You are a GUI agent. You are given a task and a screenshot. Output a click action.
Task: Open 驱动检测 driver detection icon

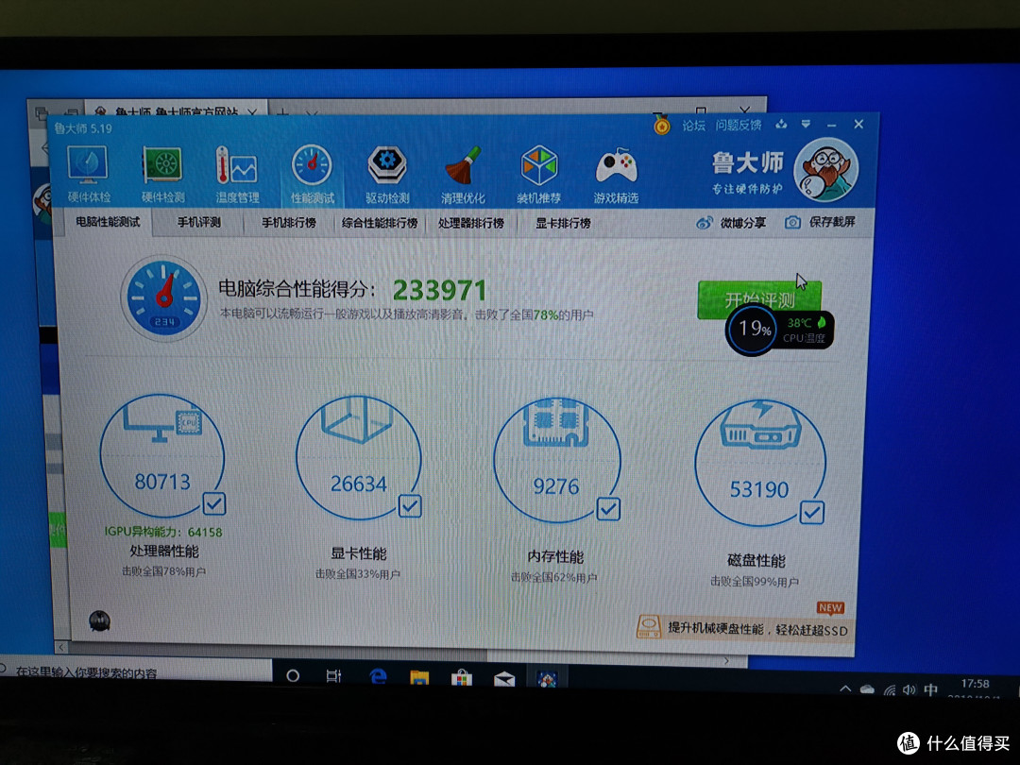(x=387, y=175)
